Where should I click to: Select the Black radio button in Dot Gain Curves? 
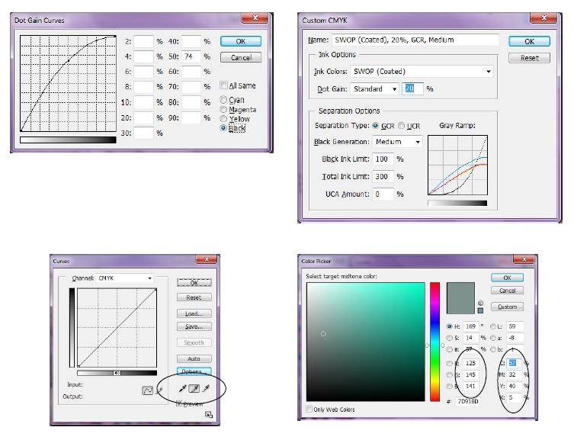[x=223, y=128]
